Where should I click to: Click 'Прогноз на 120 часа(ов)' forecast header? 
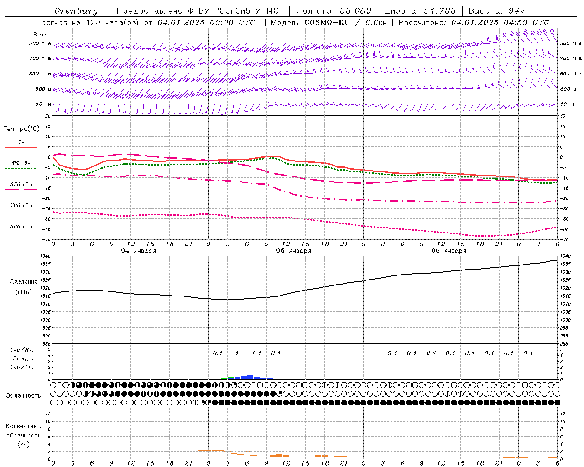pyautogui.click(x=88, y=22)
